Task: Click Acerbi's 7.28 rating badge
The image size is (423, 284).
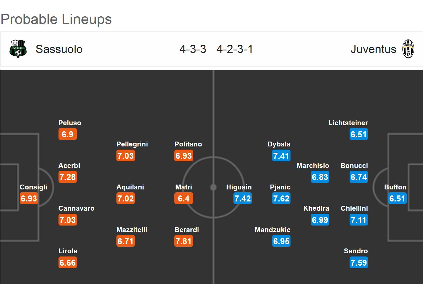Action: [67, 177]
